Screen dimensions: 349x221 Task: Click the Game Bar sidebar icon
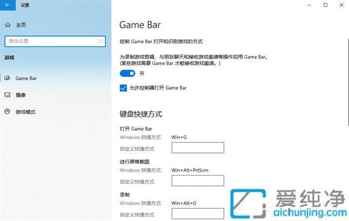[x=7, y=78]
